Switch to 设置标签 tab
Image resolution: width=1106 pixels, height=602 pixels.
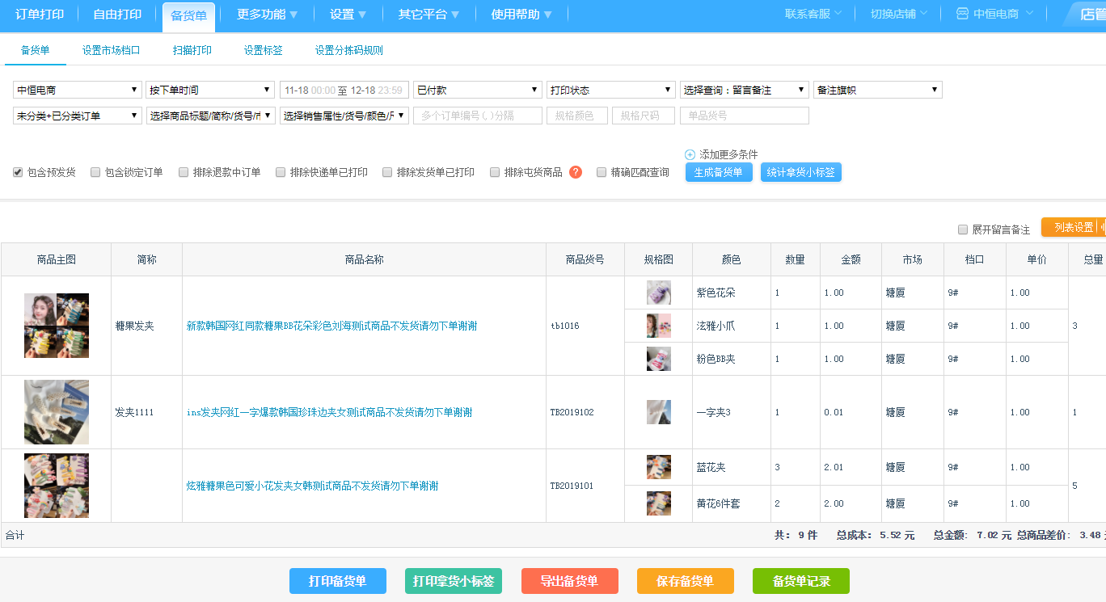pyautogui.click(x=264, y=50)
